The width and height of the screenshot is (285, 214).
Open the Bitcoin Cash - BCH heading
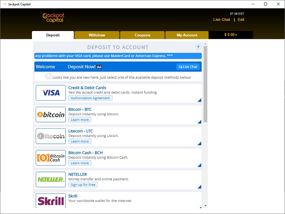(x=85, y=152)
